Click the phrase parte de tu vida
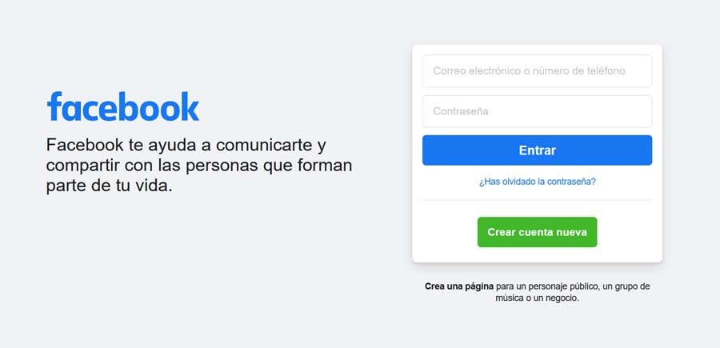Viewport: 720px width, 348px height. 110,187
